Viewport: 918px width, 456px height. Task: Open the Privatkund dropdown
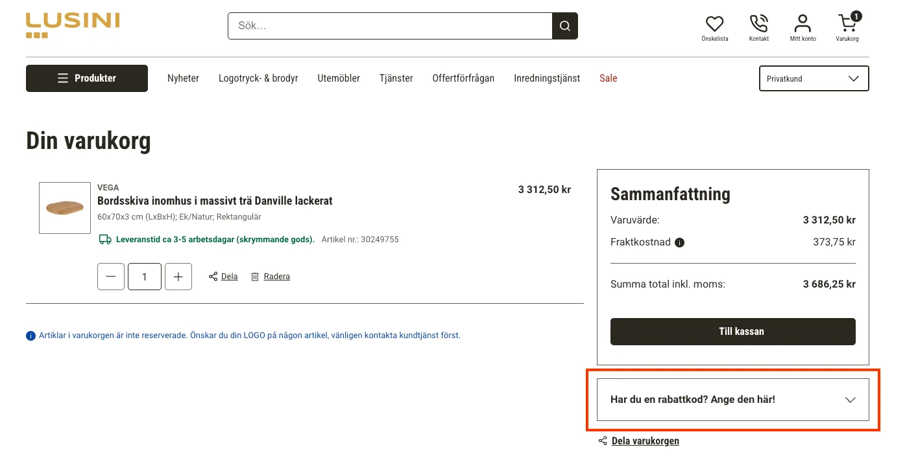point(814,78)
